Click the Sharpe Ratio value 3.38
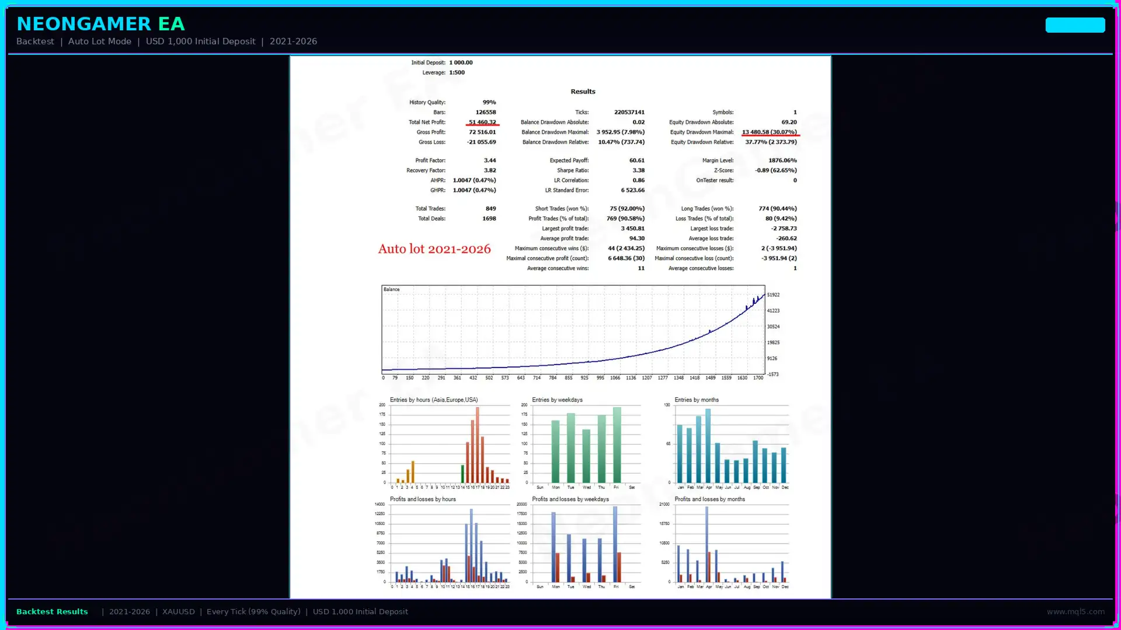The image size is (1121, 630). pyautogui.click(x=639, y=170)
